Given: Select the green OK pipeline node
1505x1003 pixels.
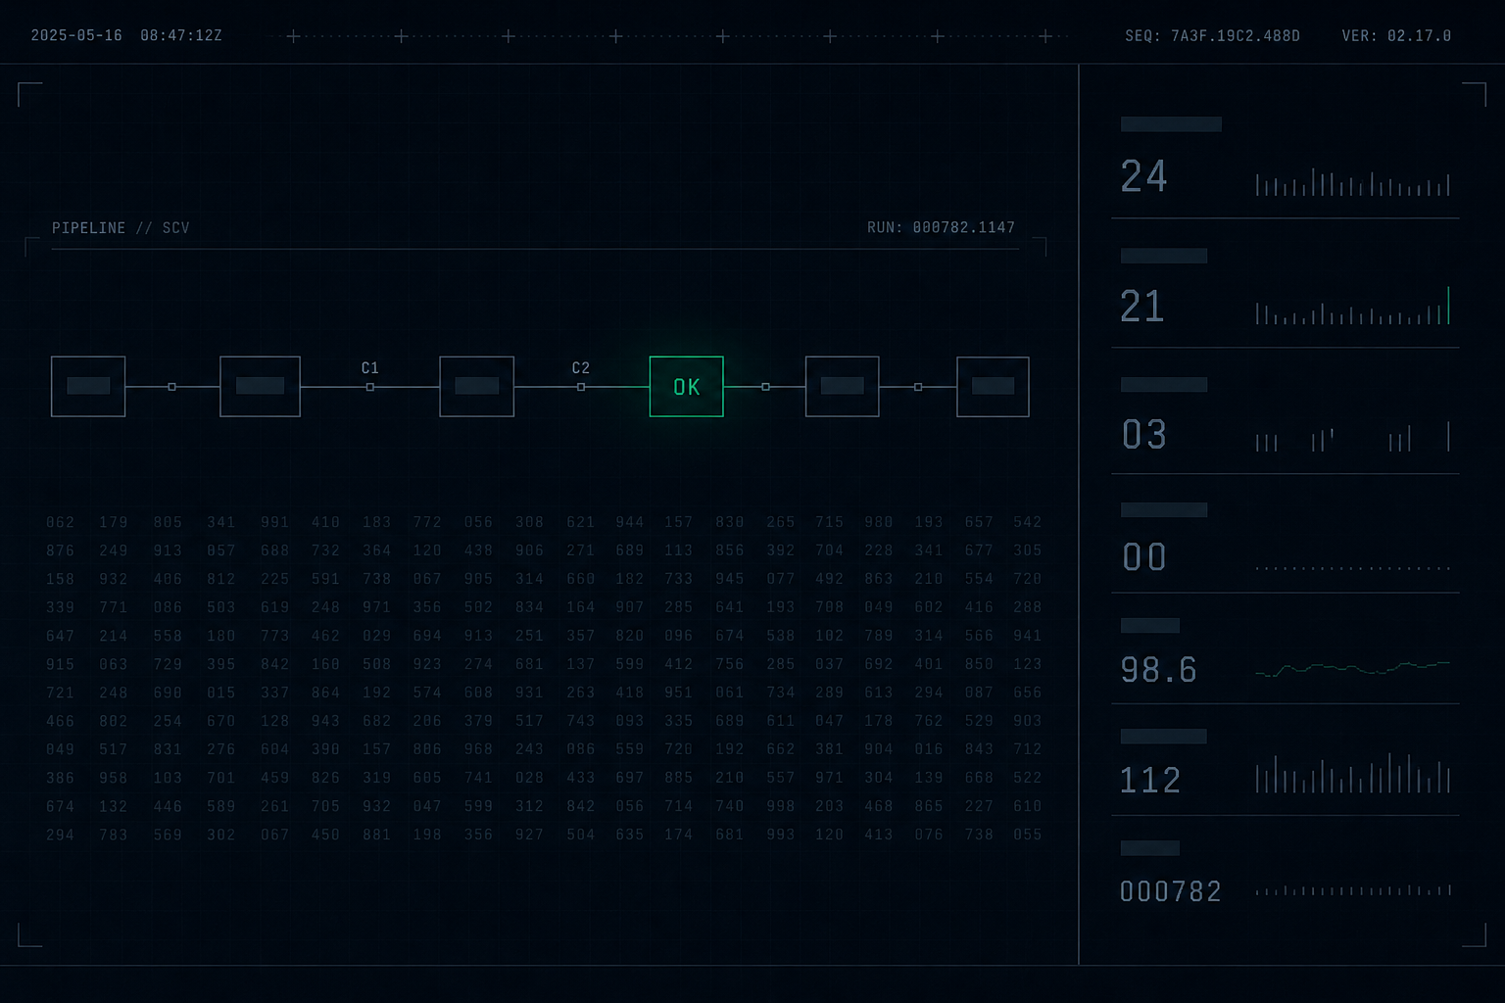Looking at the screenshot, I should (686, 387).
